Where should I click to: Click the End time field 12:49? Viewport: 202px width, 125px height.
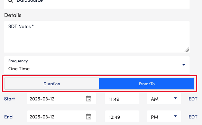pos(122,117)
